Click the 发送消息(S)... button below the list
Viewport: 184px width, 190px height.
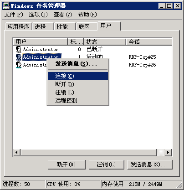tap(150, 164)
